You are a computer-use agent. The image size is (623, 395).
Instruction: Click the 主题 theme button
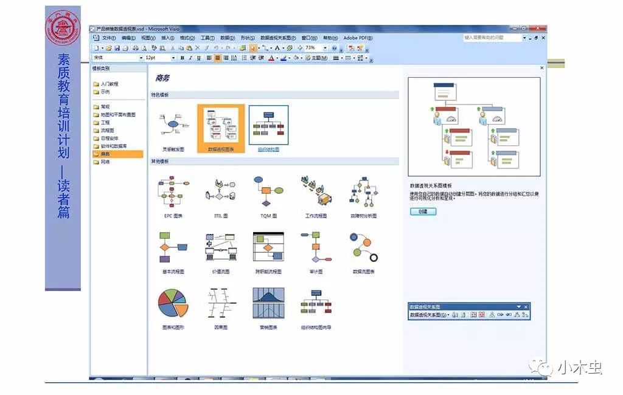[316, 58]
